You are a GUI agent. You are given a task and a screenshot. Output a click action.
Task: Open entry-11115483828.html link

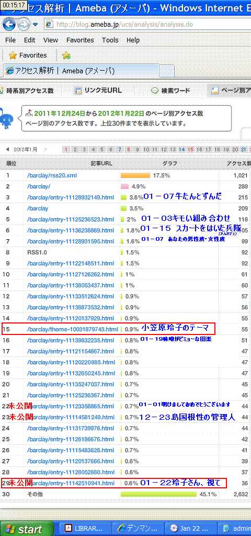point(71,450)
